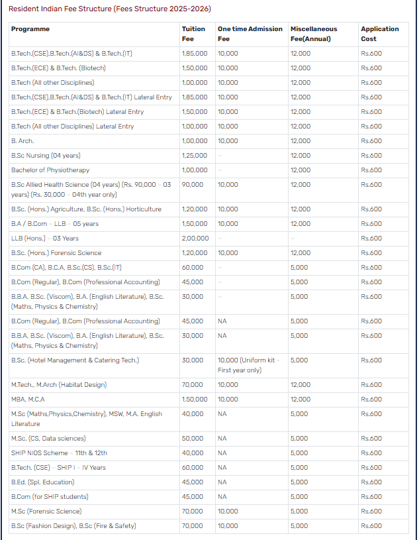
Task: Click NA admission fee for B.Ed. (Spl. Education)
Action: tap(222, 482)
